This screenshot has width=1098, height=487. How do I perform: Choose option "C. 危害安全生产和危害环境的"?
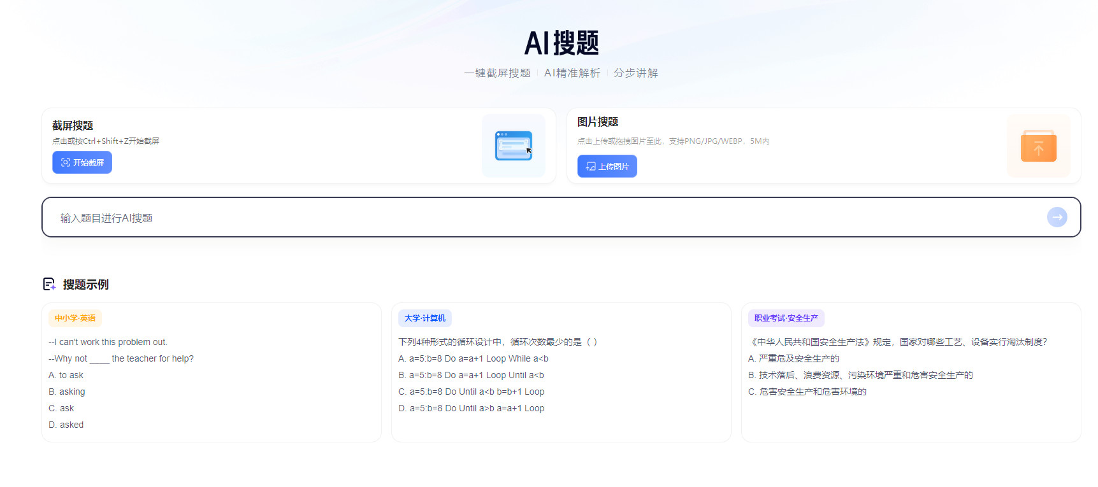click(x=807, y=392)
